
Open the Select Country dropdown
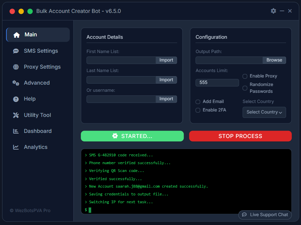pos(264,112)
